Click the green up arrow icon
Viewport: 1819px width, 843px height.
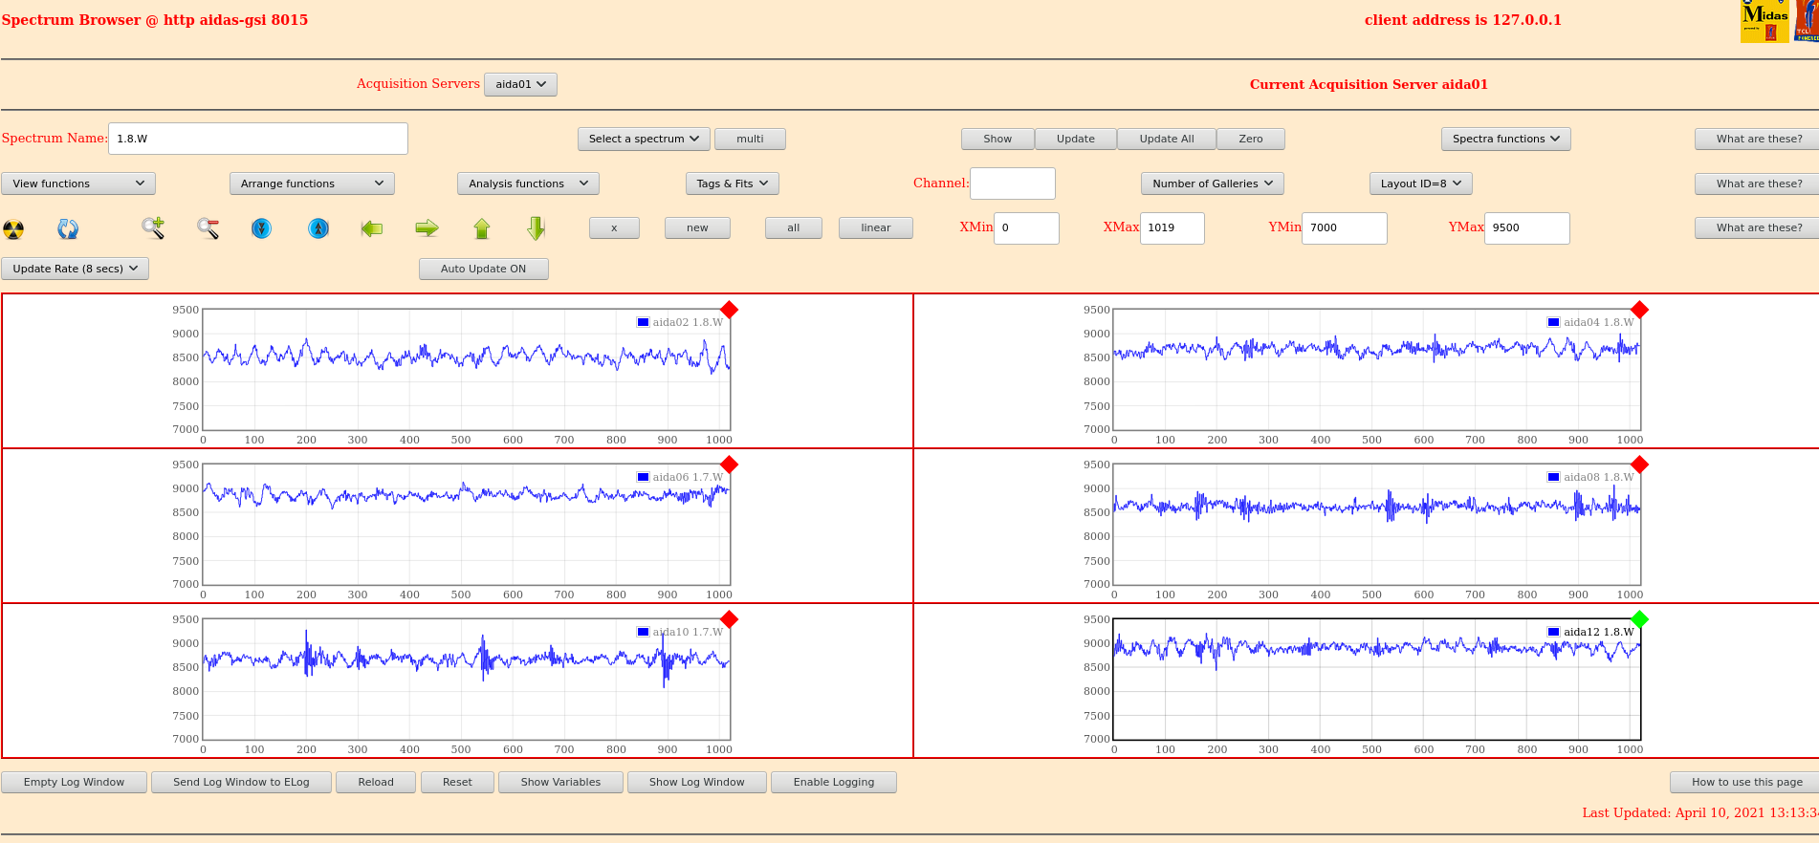pyautogui.click(x=482, y=227)
